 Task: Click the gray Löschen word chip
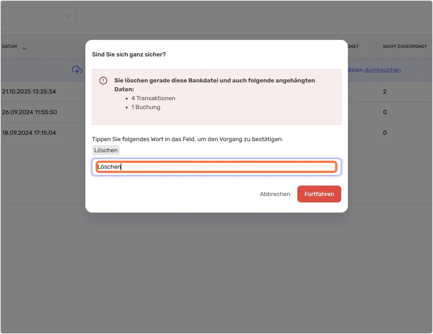pyautogui.click(x=106, y=150)
